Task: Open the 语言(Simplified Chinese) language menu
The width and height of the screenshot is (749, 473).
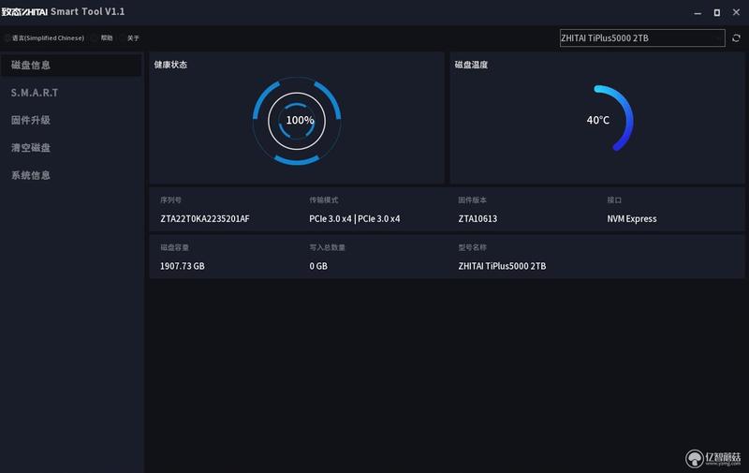Action: pos(48,37)
